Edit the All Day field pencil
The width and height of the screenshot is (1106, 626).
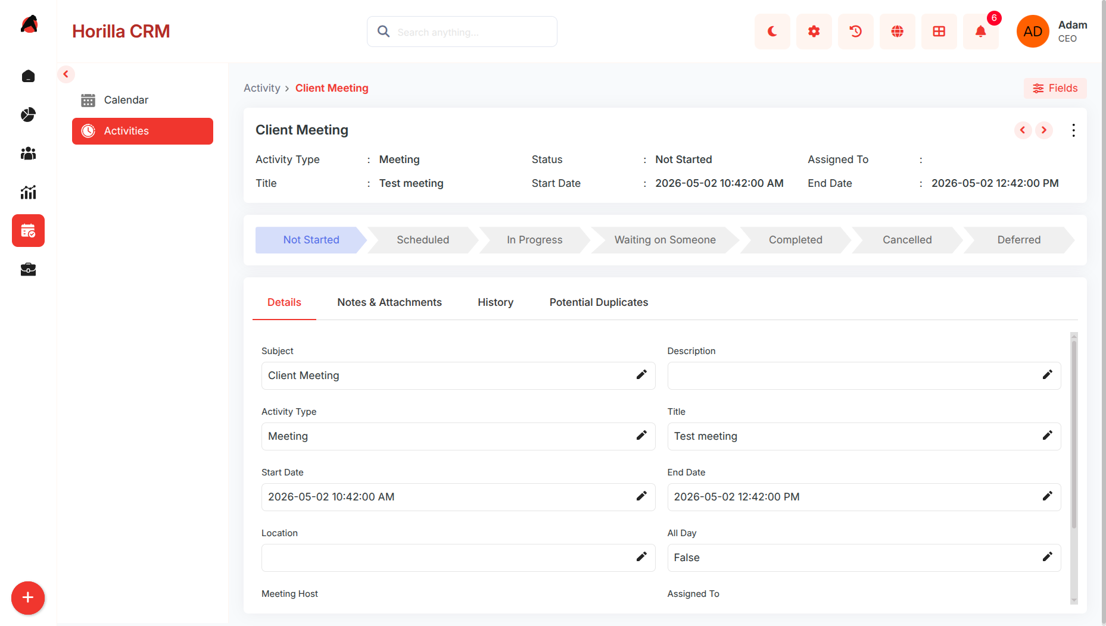[1047, 557]
